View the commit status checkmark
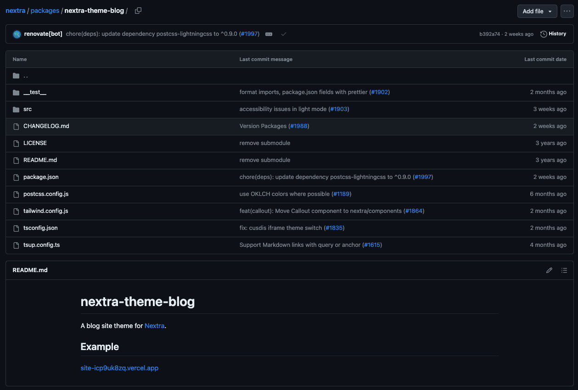Image resolution: width=578 pixels, height=390 pixels. coord(284,34)
